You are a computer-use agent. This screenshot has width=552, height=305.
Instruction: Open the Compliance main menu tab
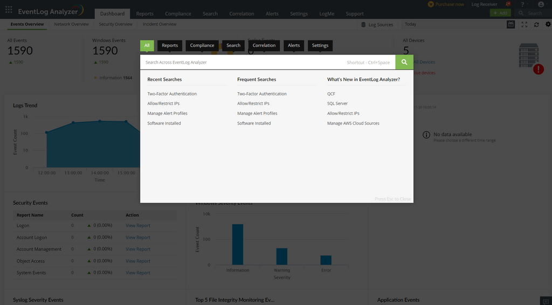click(x=178, y=13)
